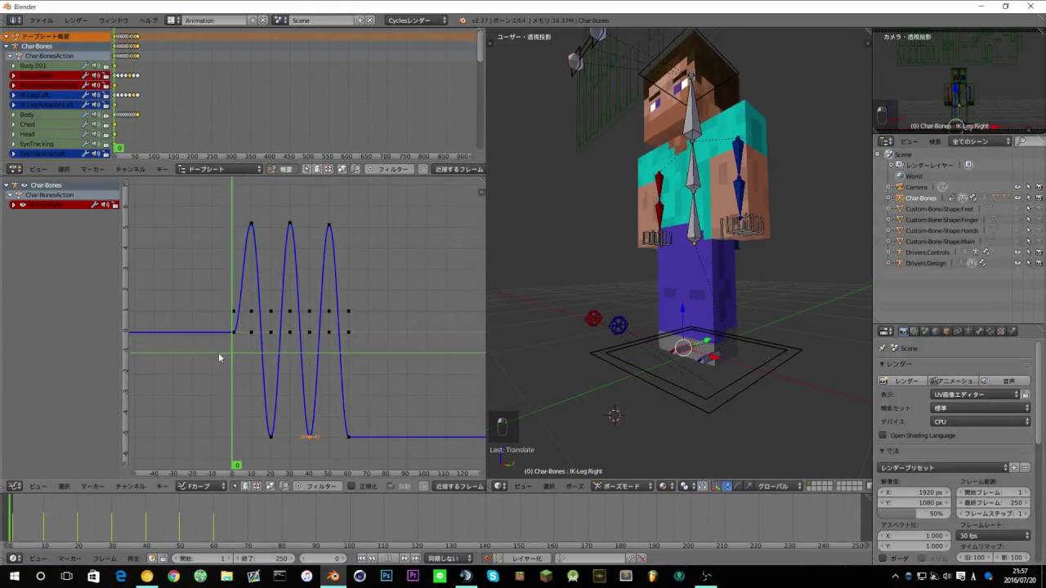Image resolution: width=1046 pixels, height=588 pixels.
Task: Click the Blender taskbar icon
Action: [333, 576]
